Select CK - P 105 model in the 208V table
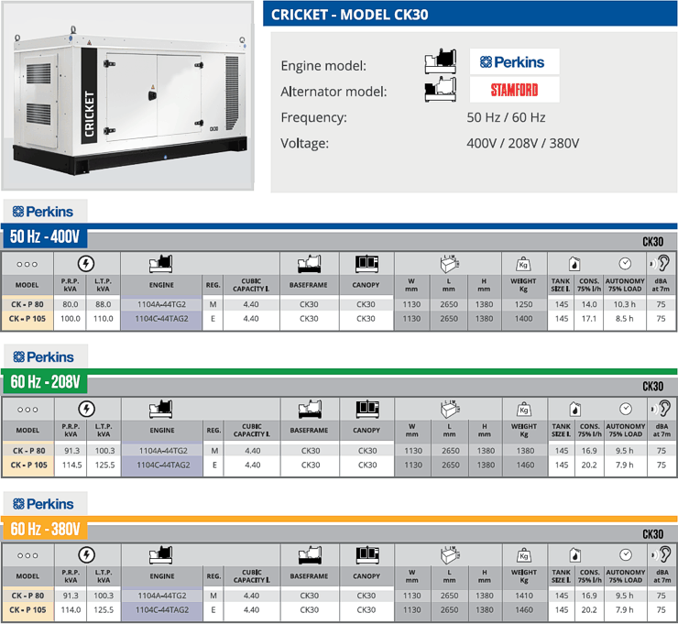Image resolution: width=678 pixels, height=624 pixels. click(28, 465)
